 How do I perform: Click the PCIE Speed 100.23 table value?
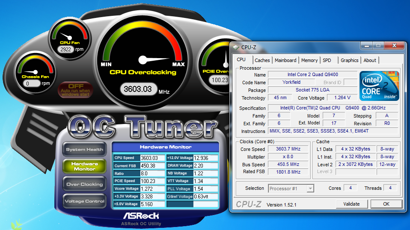click(x=152, y=181)
